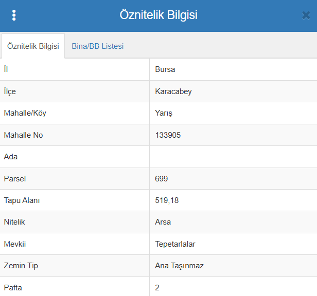The height and width of the screenshot is (296, 317).
Task: Click the Ada row label
Action: pos(11,157)
